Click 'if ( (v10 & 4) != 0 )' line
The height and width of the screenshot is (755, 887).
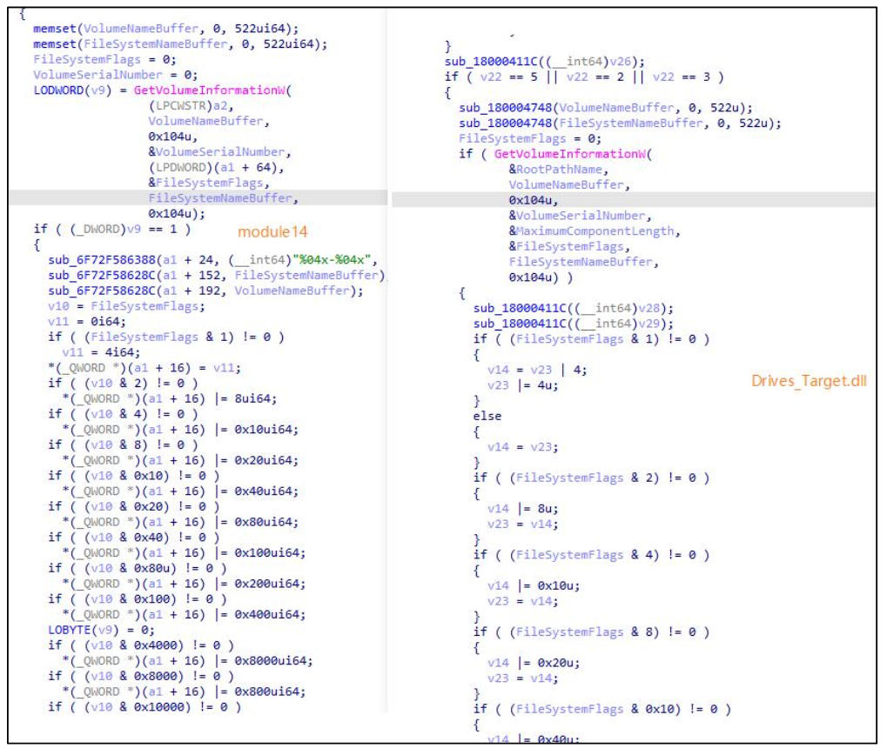[x=123, y=414]
